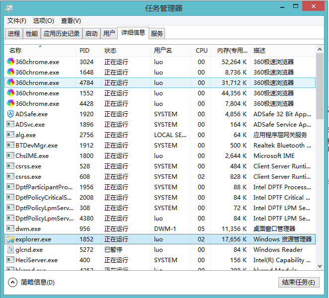Click the HeciServer.exe process icon

[x=10, y=260]
